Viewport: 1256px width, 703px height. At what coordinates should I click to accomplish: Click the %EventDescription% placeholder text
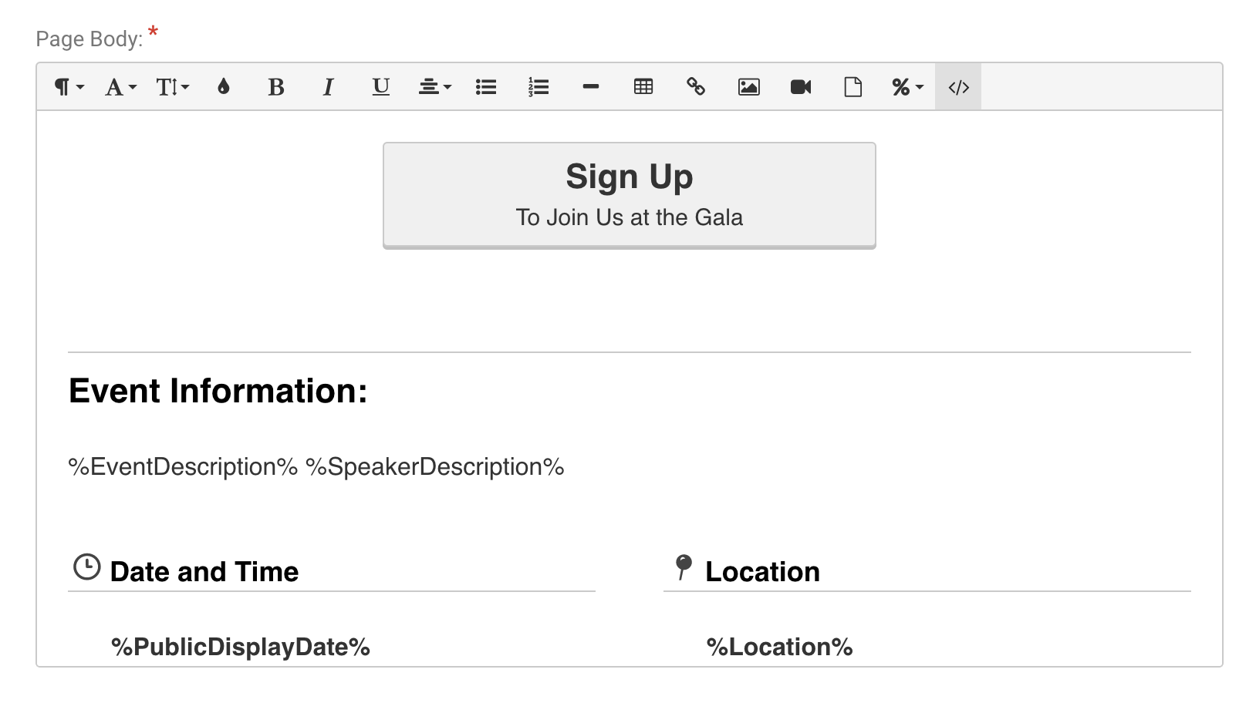click(183, 467)
